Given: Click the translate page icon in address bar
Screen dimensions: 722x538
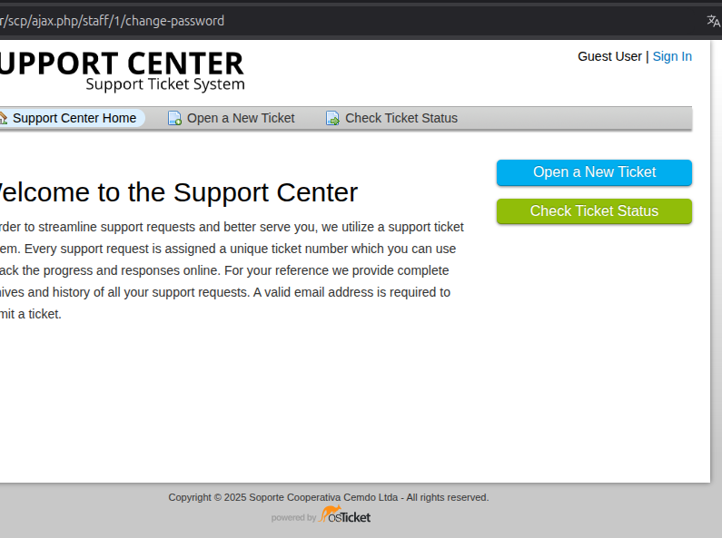Looking at the screenshot, I should pos(713,21).
